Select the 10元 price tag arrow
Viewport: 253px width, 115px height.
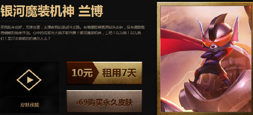point(83,73)
